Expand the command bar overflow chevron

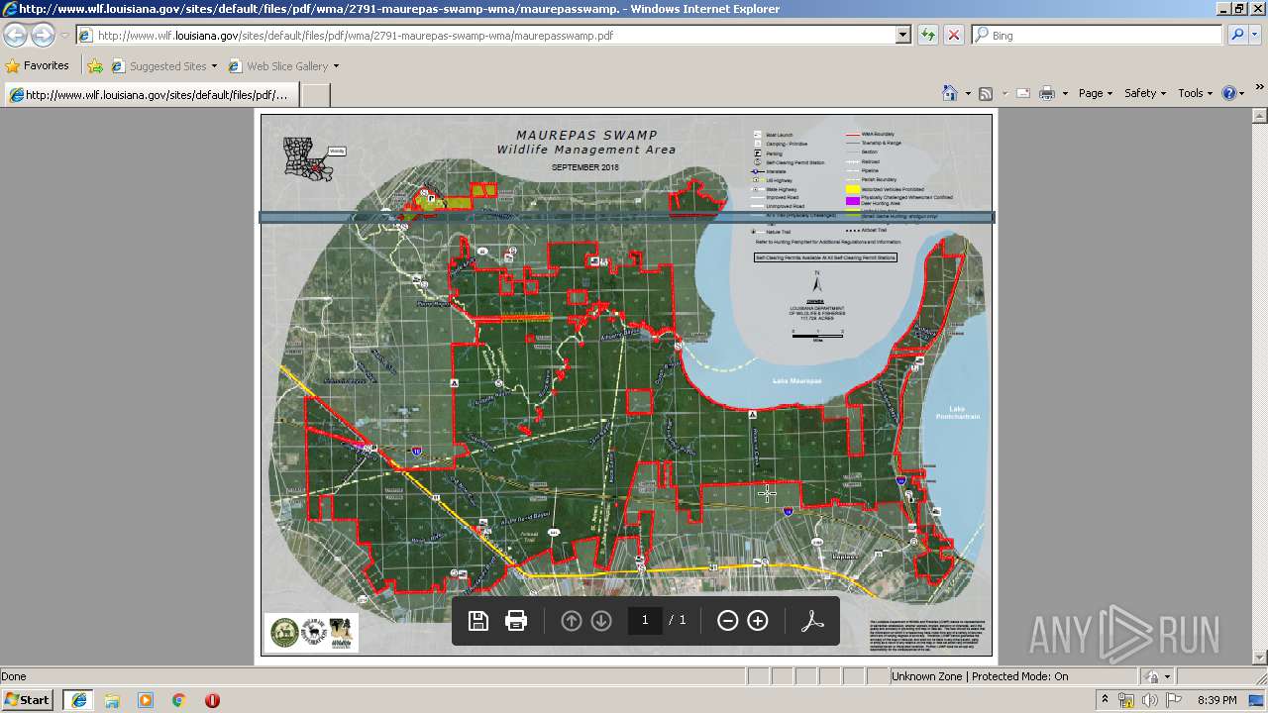click(x=1260, y=87)
